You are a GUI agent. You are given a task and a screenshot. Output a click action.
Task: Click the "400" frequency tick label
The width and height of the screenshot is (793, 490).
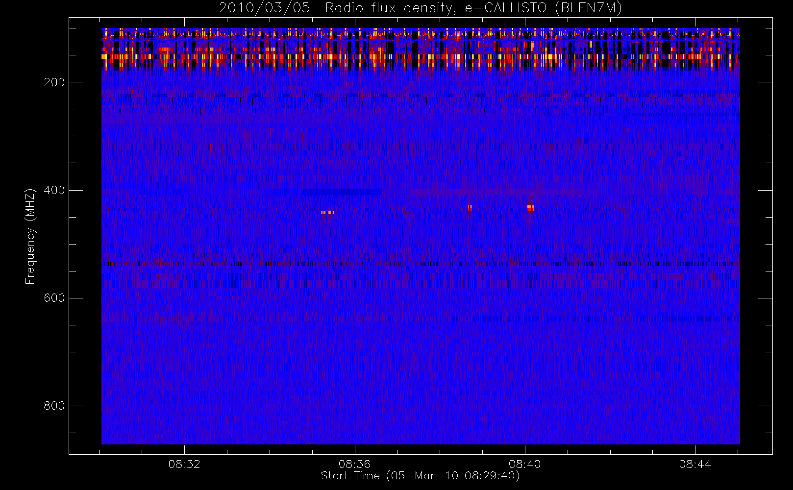[54, 190]
